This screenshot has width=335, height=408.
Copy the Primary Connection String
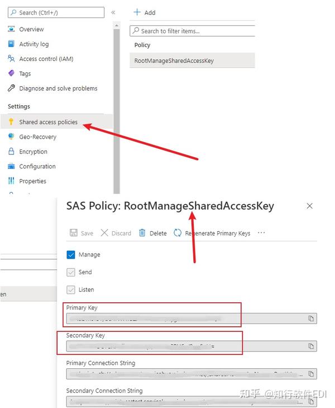(311, 374)
